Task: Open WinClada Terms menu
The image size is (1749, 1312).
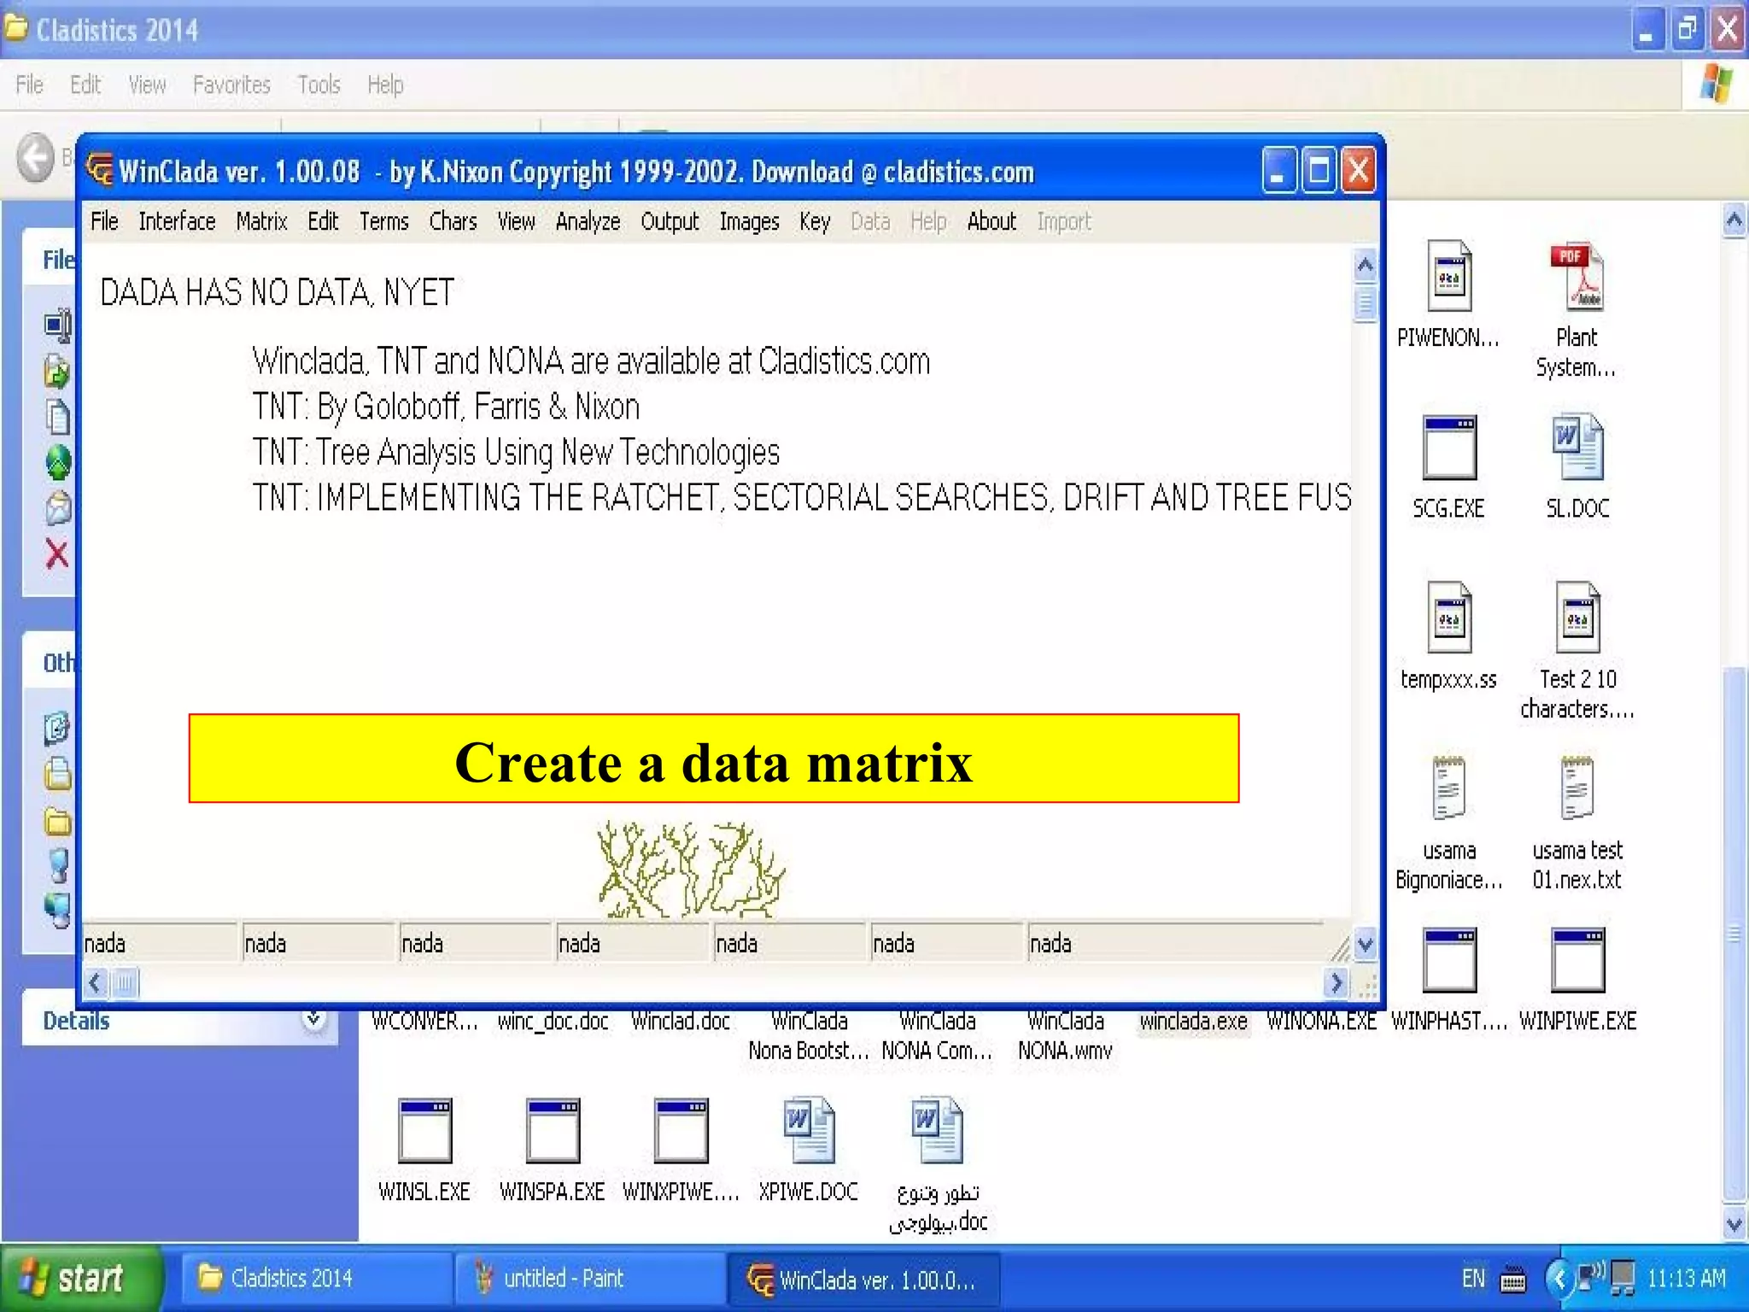Action: [x=383, y=221]
